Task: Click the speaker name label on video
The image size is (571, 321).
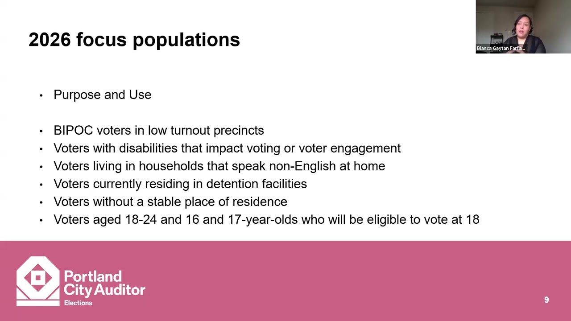Action: [x=501, y=48]
